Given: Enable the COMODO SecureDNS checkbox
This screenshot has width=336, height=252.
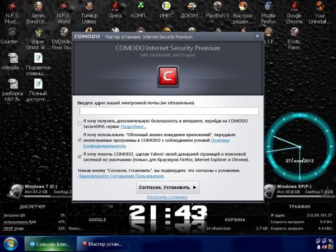Looking at the screenshot, I should point(80,124).
